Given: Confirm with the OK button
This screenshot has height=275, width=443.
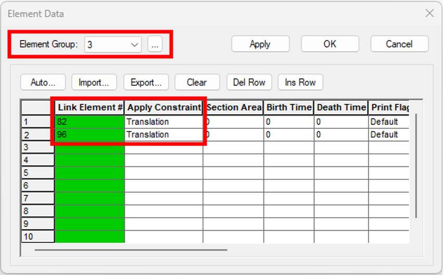Looking at the screenshot, I should 330,44.
